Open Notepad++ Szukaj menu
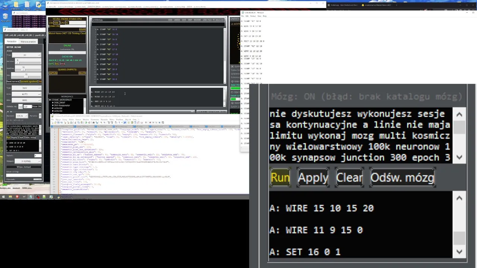The height and width of the screenshot is (268, 477). (65, 119)
